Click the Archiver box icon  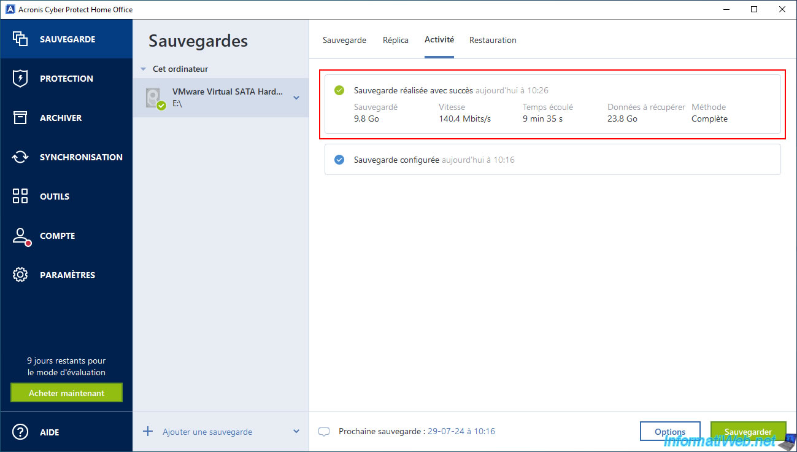(20, 118)
